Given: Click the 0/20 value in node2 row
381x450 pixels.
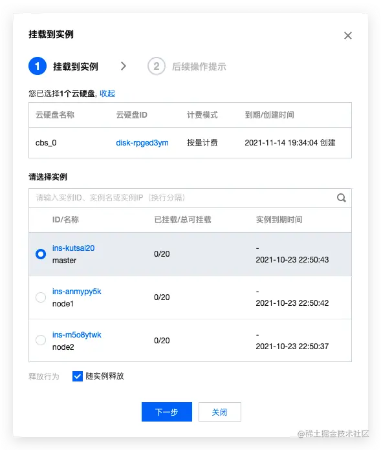Looking at the screenshot, I should [162, 341].
